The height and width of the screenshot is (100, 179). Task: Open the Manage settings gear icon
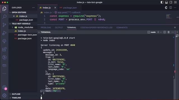click(x=4, y=96)
